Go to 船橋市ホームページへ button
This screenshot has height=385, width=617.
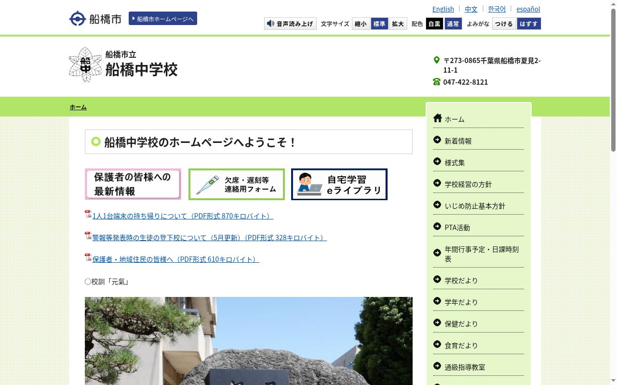pos(163,18)
